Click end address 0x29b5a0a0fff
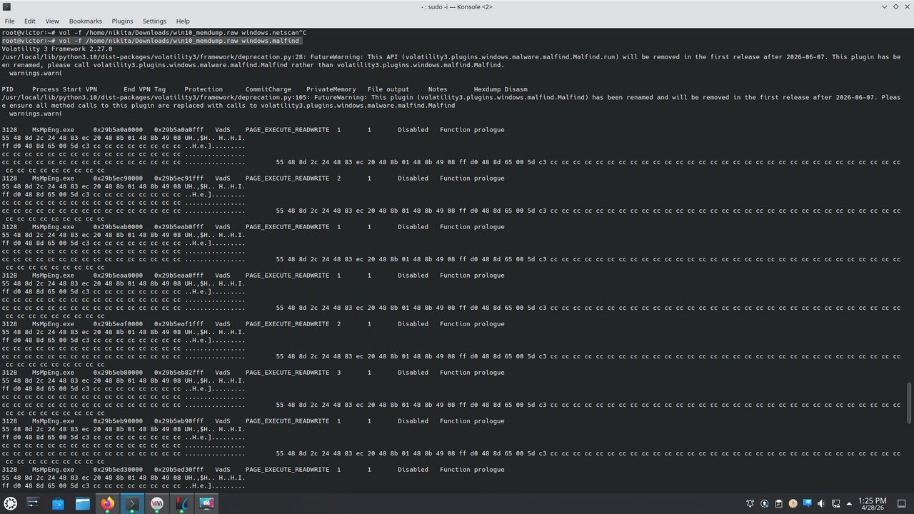The height and width of the screenshot is (514, 914). click(x=179, y=130)
